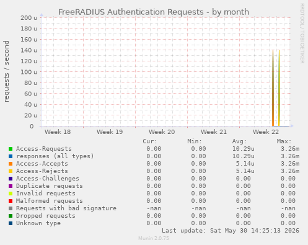Click the yellow Access-Rejects spike in graph

pyautogui.click(x=279, y=89)
